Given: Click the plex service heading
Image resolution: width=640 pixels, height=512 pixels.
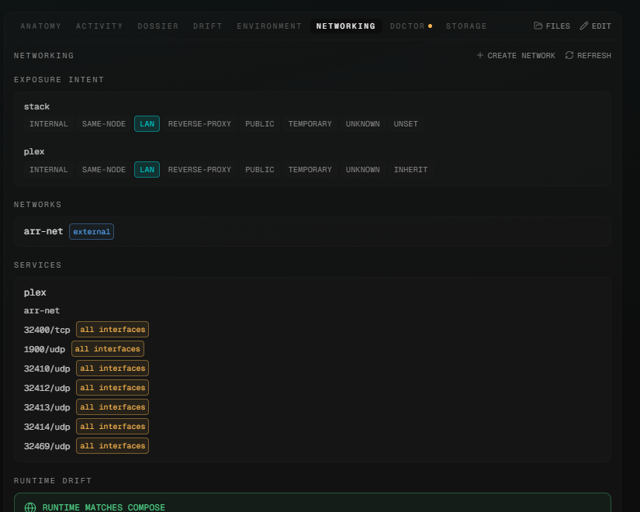Looking at the screenshot, I should point(35,292).
